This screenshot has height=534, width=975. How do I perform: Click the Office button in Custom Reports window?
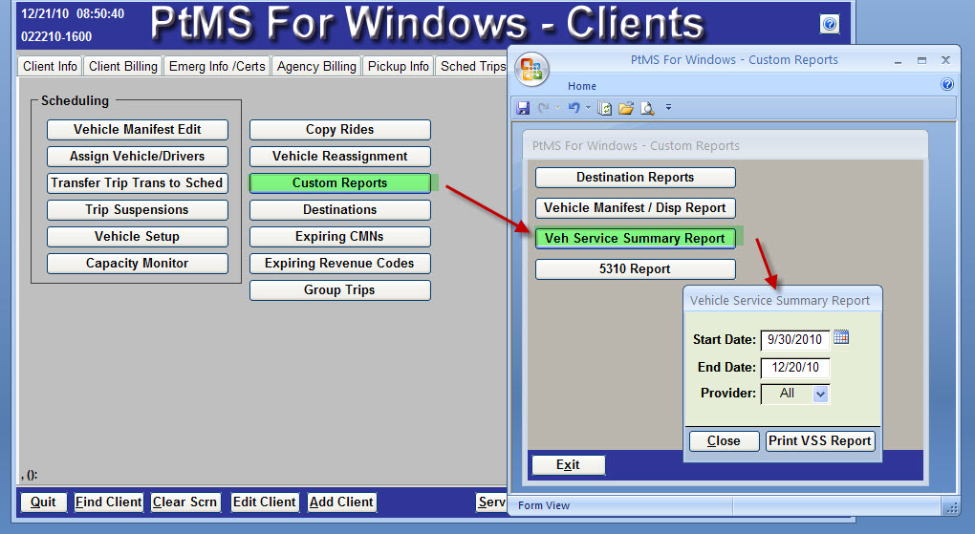coord(531,69)
